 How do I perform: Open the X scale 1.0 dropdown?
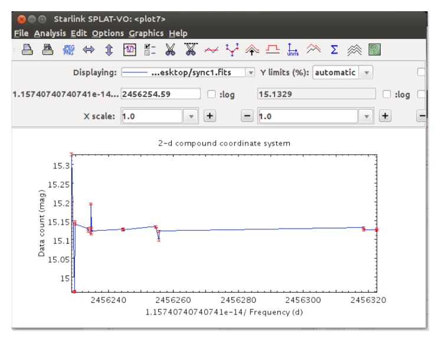click(x=191, y=117)
